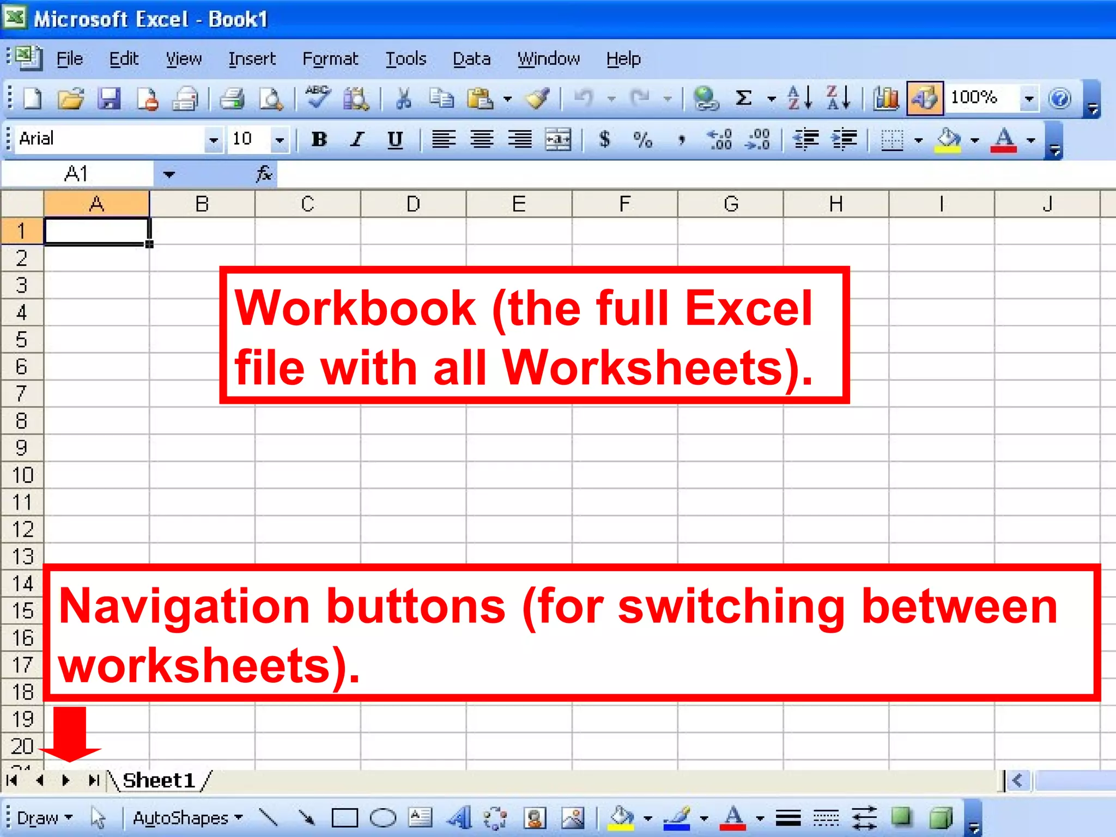Select the Sheet1 tab
Image resolution: width=1116 pixels, height=837 pixels.
click(159, 780)
